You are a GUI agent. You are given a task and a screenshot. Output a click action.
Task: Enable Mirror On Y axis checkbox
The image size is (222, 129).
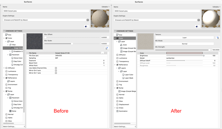(x=56, y=73)
